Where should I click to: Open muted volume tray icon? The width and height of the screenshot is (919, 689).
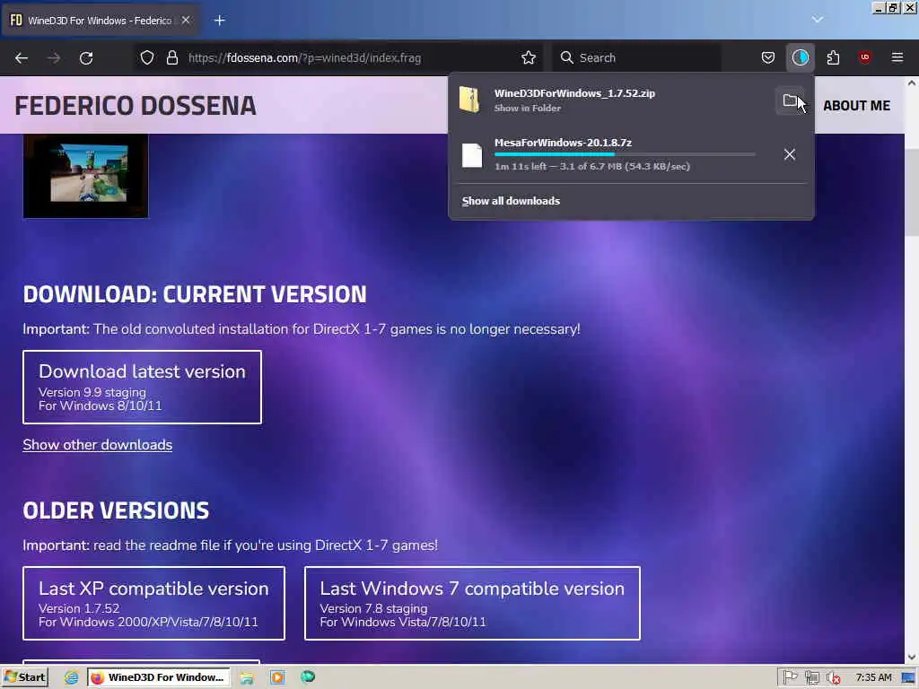[x=833, y=678]
